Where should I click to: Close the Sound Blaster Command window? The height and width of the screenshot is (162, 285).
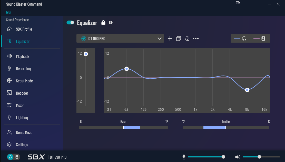[278, 4]
